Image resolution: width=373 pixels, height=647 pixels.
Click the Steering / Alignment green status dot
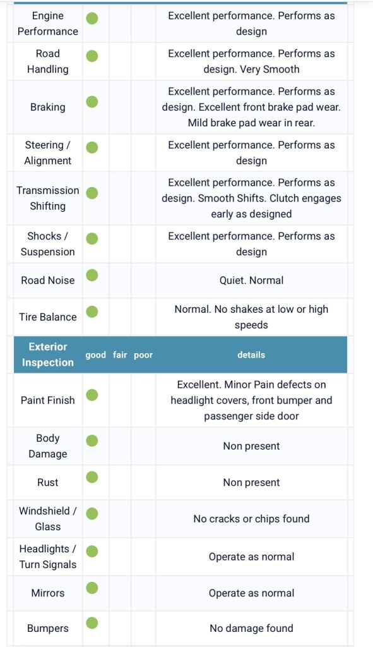pyautogui.click(x=92, y=147)
